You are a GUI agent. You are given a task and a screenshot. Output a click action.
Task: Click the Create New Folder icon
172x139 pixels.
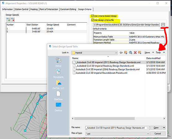140,52
